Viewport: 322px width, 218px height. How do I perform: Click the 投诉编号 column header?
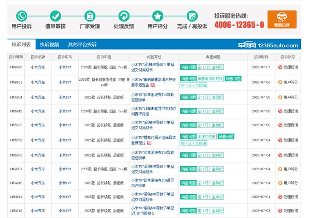coord(16,57)
